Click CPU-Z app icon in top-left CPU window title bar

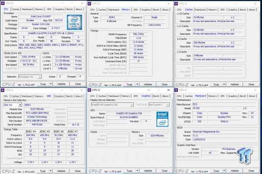point(3,3)
